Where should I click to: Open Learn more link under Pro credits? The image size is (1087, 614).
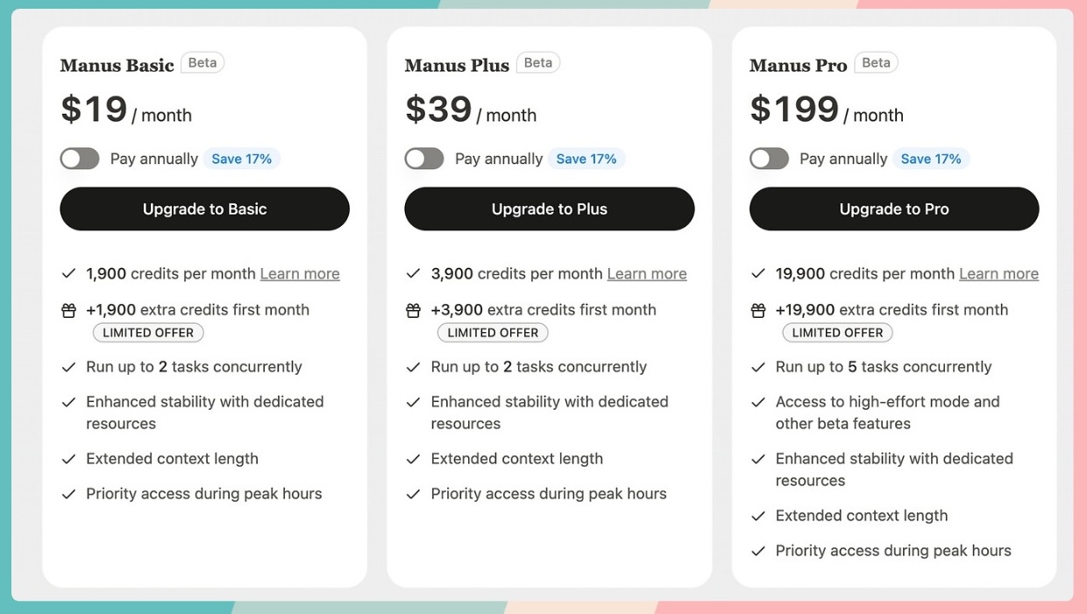(998, 274)
